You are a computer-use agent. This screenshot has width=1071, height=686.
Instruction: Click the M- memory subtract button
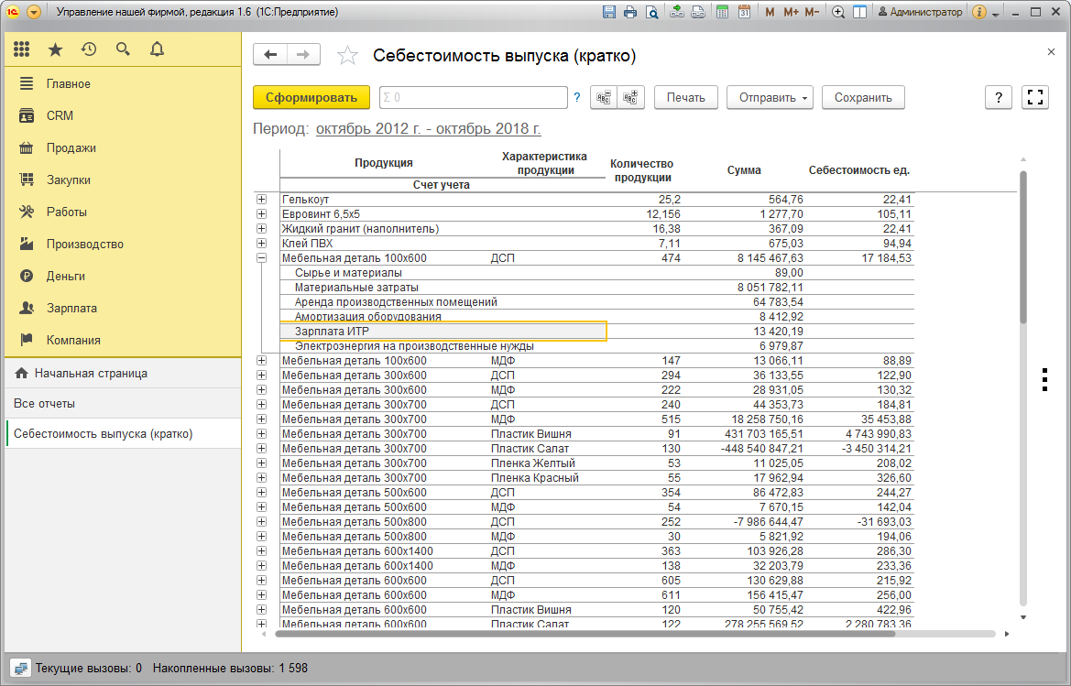(812, 12)
